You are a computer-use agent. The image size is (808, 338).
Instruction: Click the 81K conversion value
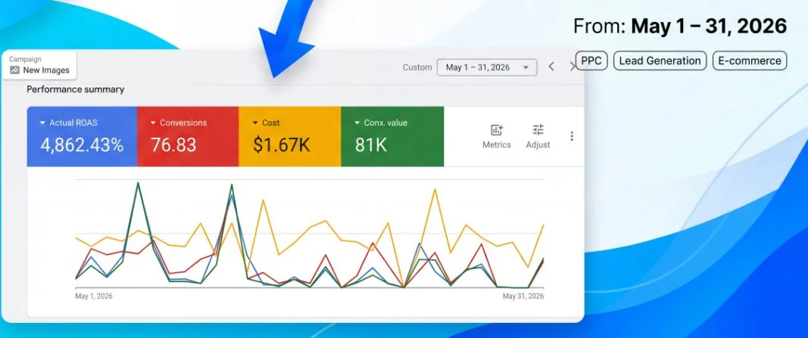(370, 146)
